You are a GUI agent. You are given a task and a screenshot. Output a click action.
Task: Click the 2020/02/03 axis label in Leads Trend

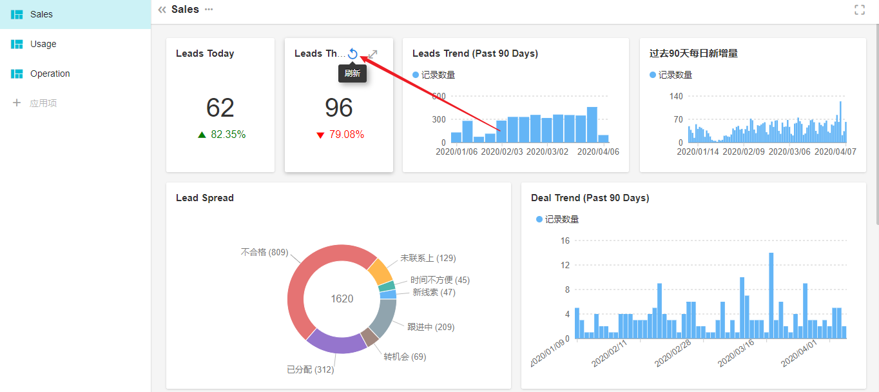click(x=502, y=152)
